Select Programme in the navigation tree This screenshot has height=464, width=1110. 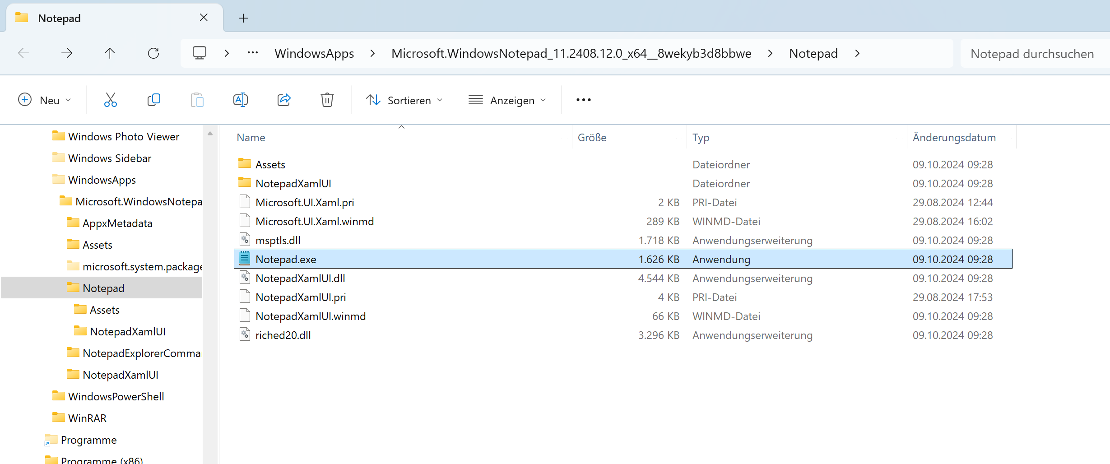(88, 440)
